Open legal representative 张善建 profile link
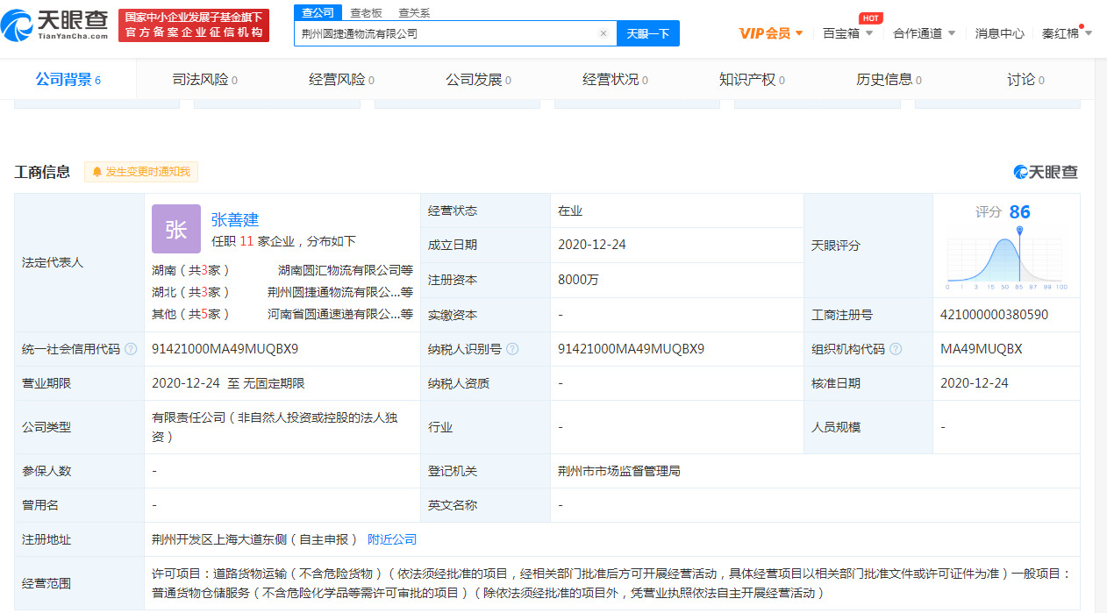Image resolution: width=1107 pixels, height=613 pixels. (235, 219)
